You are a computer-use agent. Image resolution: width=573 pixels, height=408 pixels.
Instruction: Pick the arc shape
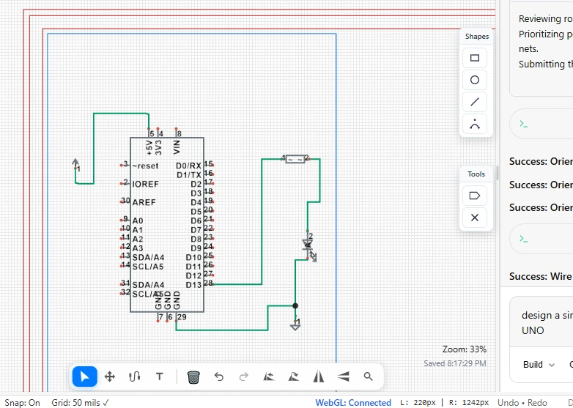pyautogui.click(x=475, y=125)
